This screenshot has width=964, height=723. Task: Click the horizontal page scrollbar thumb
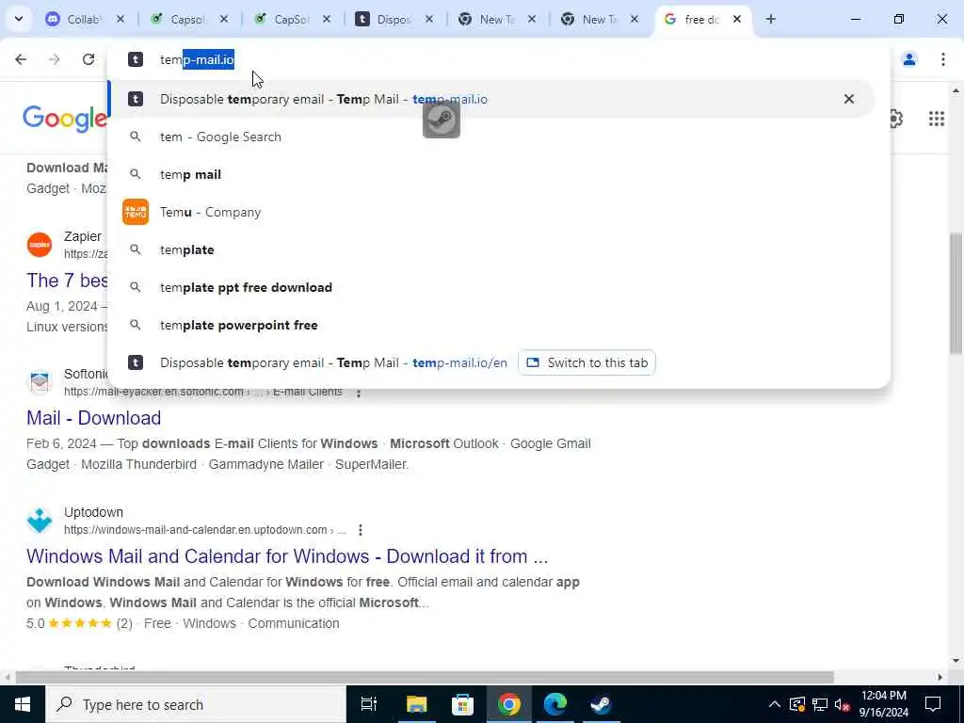(425, 678)
